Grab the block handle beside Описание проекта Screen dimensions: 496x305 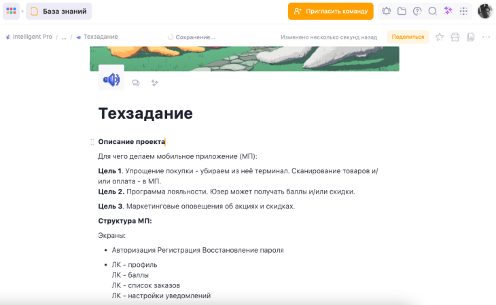(92, 142)
